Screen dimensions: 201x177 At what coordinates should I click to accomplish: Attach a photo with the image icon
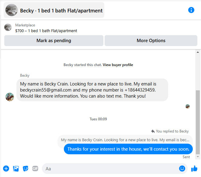[x=16, y=169]
